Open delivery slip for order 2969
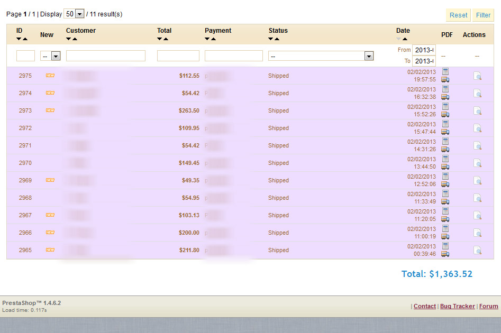 pos(445,184)
